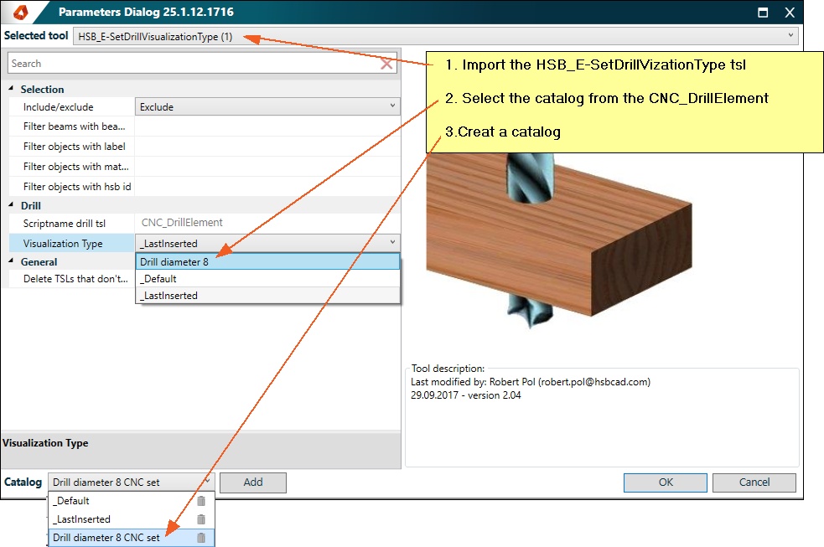Image resolution: width=824 pixels, height=547 pixels.
Task: Click the CNC_DrillElement scriptname value
Action: [x=267, y=223]
